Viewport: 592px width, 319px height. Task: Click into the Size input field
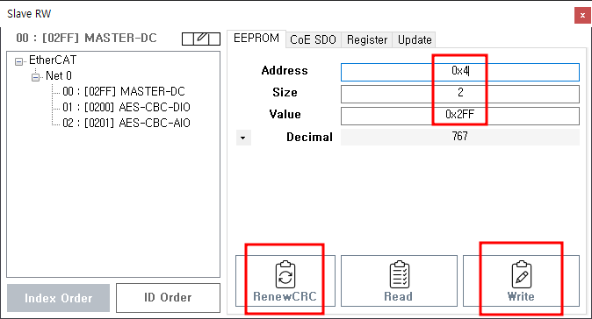[x=460, y=94]
